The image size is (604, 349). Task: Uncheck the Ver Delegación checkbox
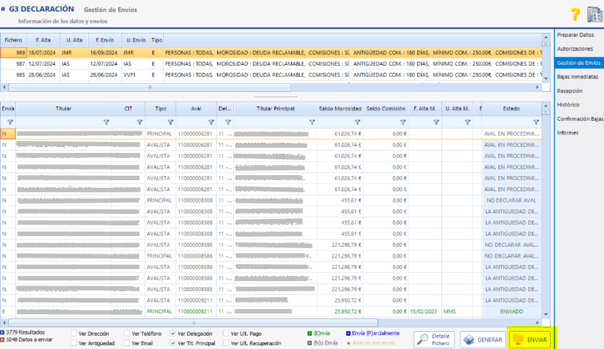[x=173, y=334]
